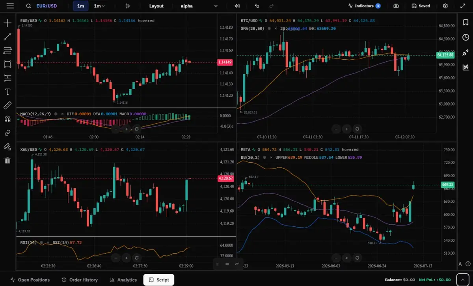Zoom in the META chart
Screen dimensions: 473x286
tap(346, 258)
